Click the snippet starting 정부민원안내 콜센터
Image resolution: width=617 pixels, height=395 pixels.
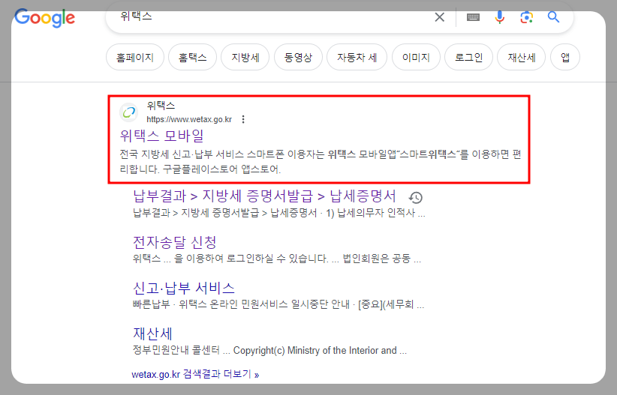pos(269,350)
